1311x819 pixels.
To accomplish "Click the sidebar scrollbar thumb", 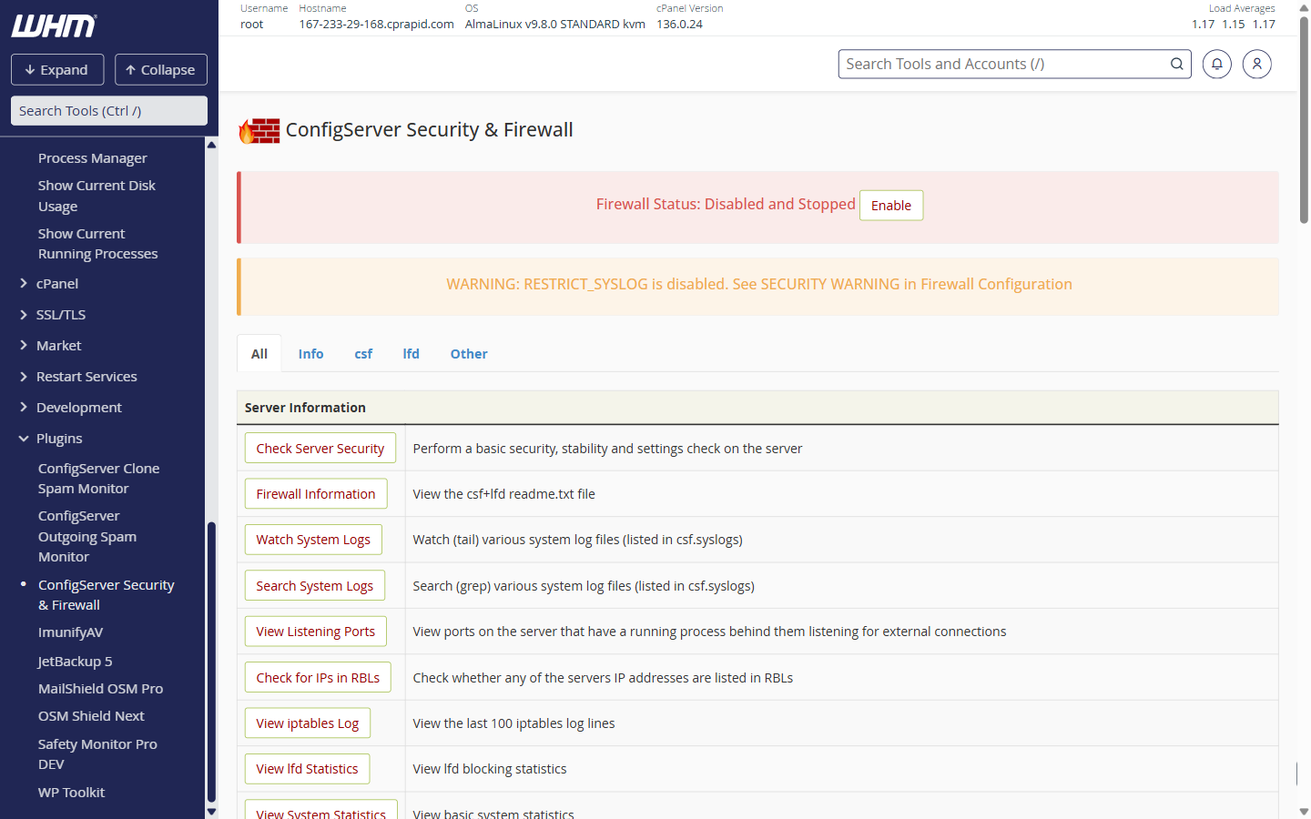I will click(x=211, y=662).
